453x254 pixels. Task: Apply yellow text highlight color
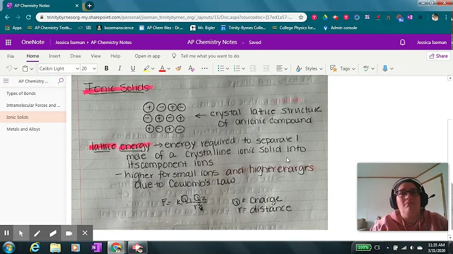coord(147,69)
